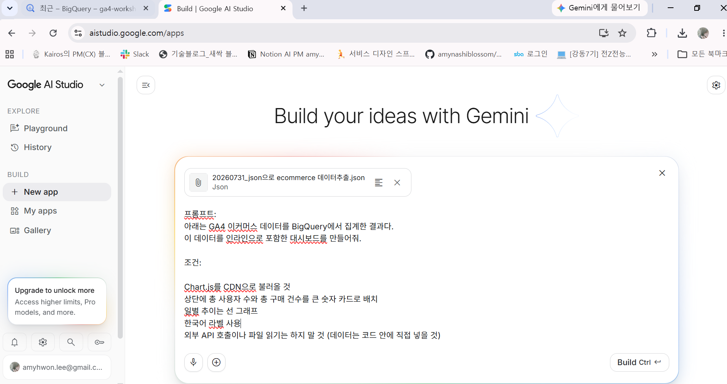Viewport: 727px width, 384px height.
Task: Open notifications bell in sidebar
Action: pyautogui.click(x=15, y=342)
